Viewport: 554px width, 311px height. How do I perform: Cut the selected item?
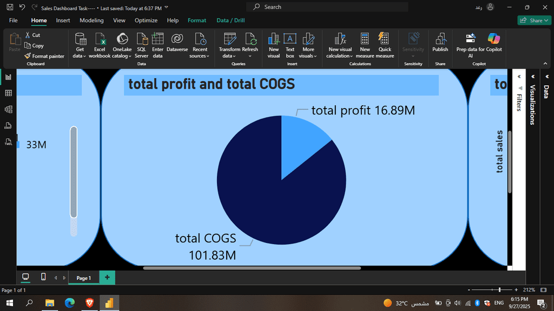click(x=32, y=35)
